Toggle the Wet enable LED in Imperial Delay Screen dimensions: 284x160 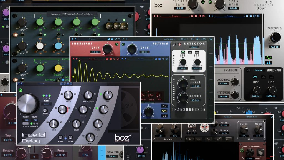click(97, 108)
